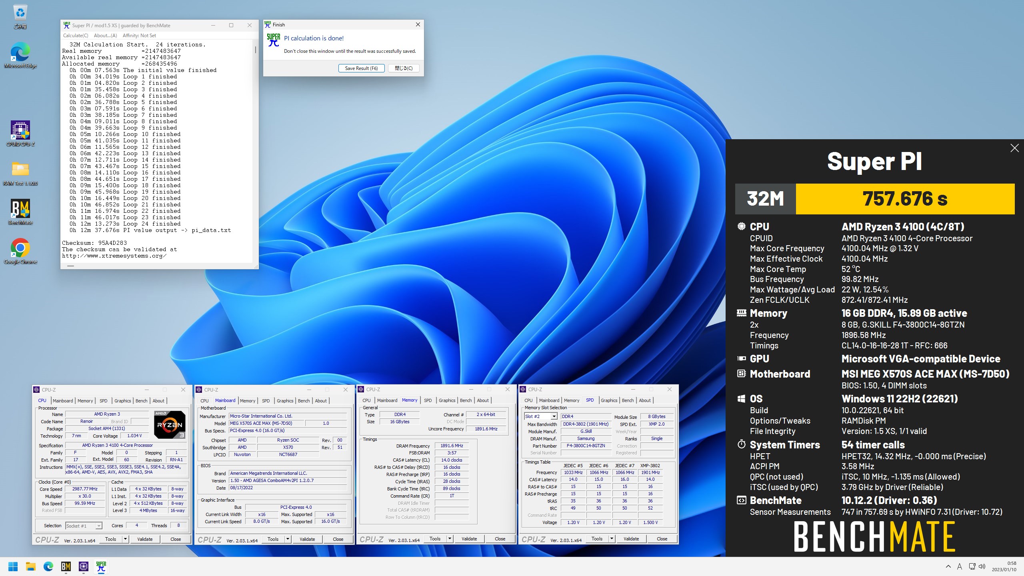The image size is (1024, 576).
Task: Select Bench tab in SPD CPU-Z window
Action: (x=628, y=400)
